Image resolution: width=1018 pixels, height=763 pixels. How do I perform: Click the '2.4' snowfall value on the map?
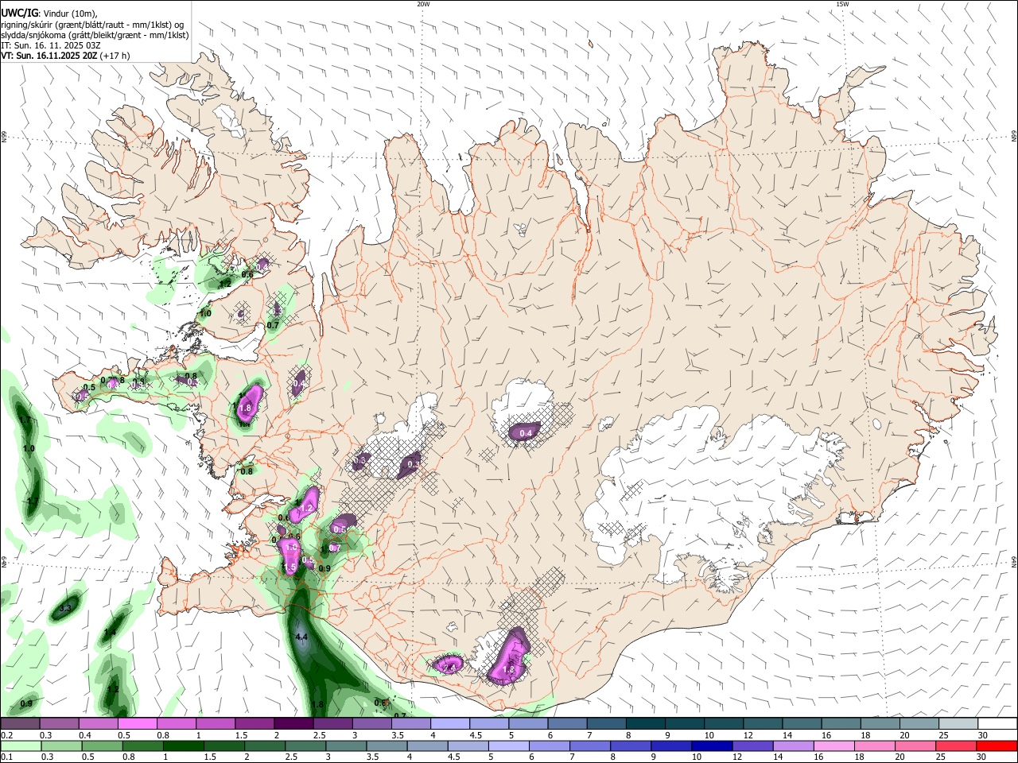tap(449, 668)
